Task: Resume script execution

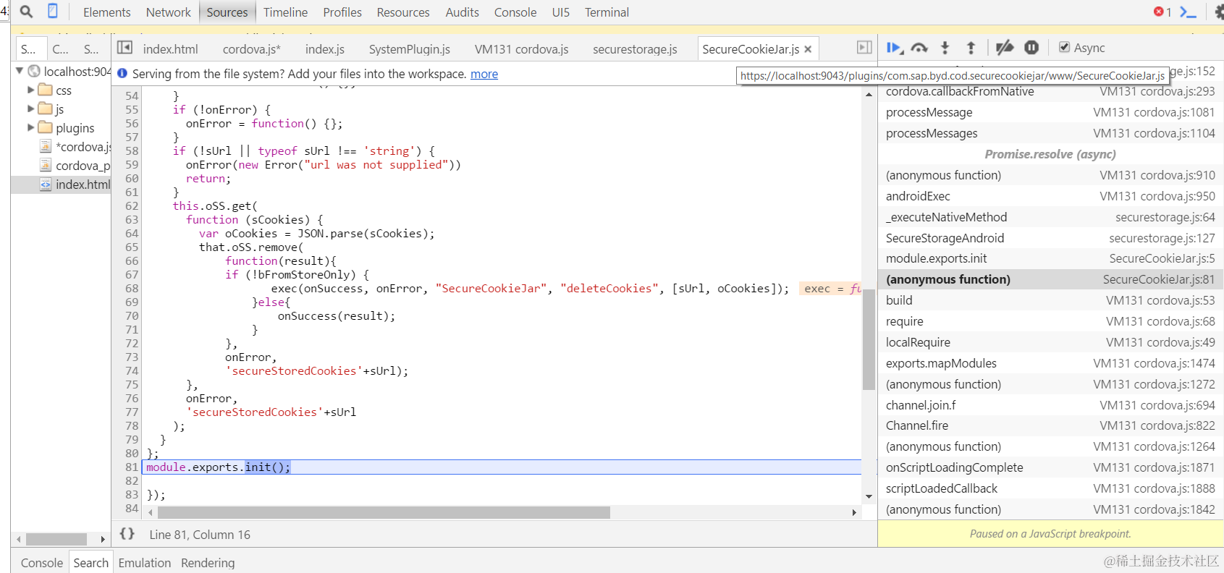Action: [x=894, y=48]
